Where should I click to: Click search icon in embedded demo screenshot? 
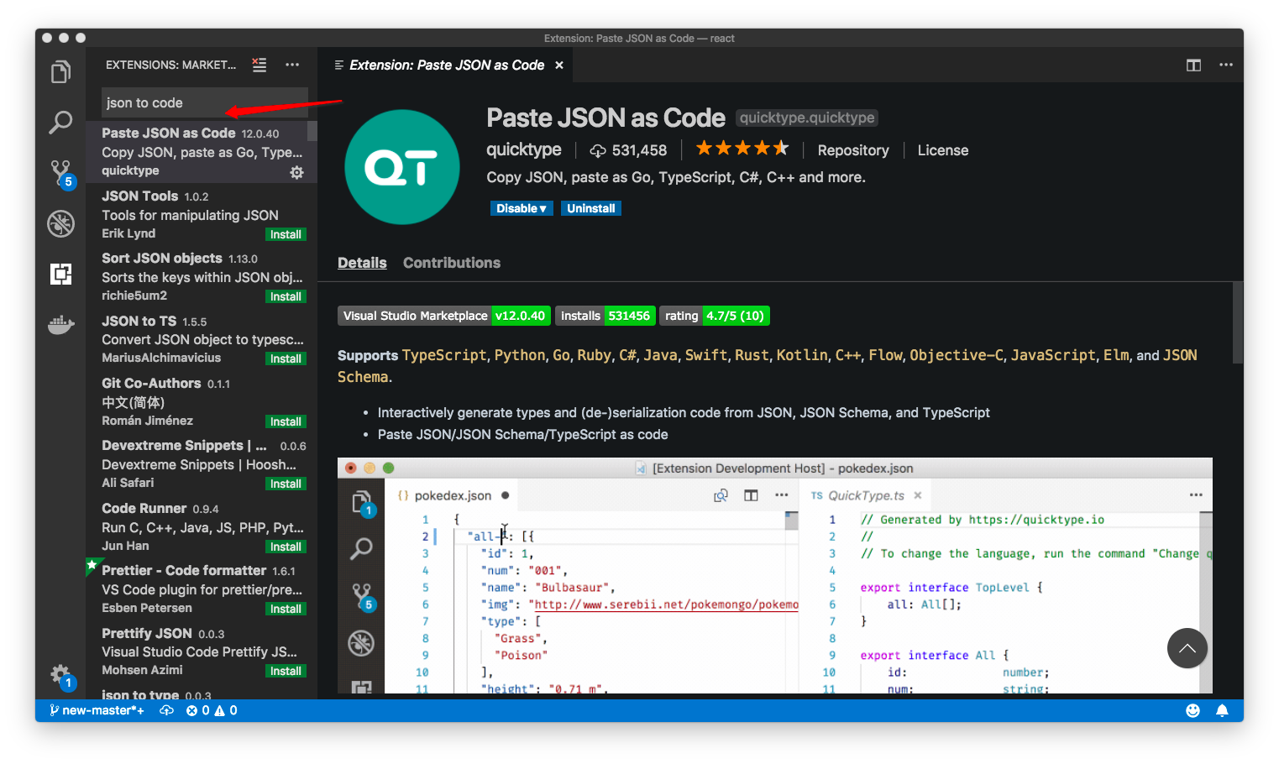361,549
